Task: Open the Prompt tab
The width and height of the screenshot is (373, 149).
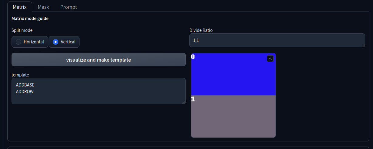Action: (x=69, y=7)
